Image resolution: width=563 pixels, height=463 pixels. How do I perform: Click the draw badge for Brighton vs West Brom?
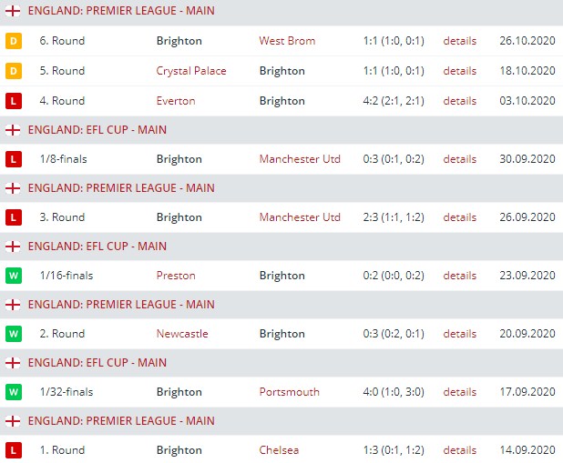[x=14, y=41]
